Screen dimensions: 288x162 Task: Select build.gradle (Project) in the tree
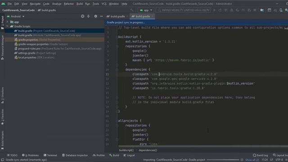55,31
